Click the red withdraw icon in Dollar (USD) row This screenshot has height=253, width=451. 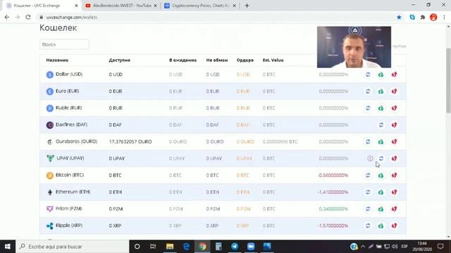[x=395, y=74]
